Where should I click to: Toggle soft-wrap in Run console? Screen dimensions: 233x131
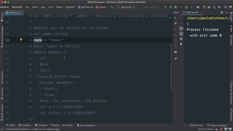point(181,28)
